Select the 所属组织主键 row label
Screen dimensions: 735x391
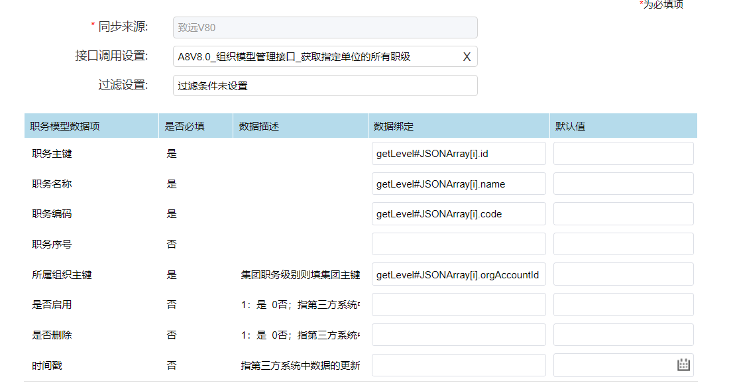tap(62, 275)
